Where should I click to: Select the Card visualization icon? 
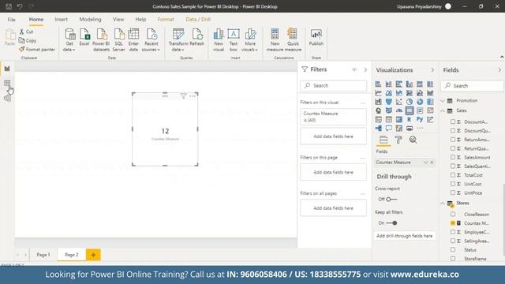[410, 110]
